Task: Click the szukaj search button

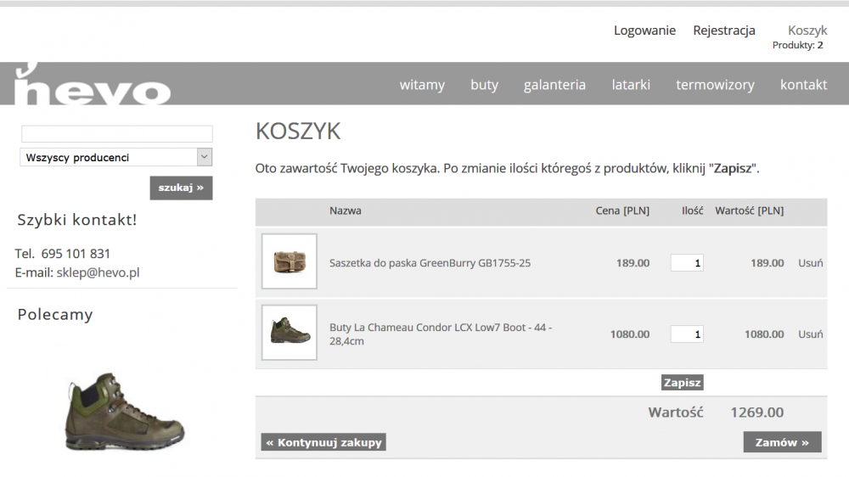Action: [181, 188]
